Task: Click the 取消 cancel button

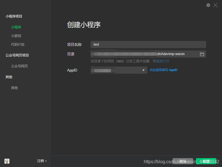Action: [183, 161]
